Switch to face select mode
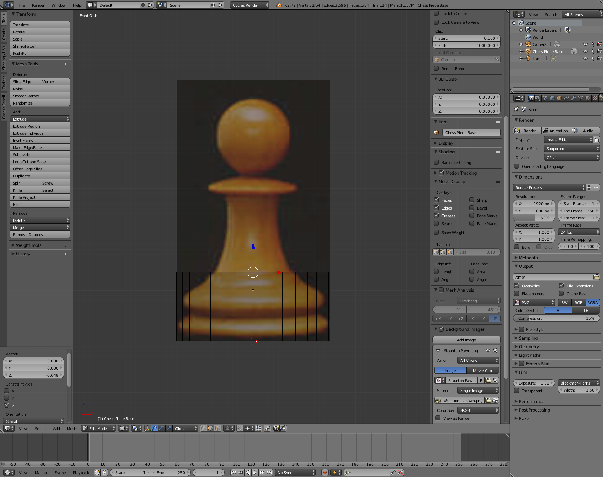The width and height of the screenshot is (603, 477). pos(217,428)
